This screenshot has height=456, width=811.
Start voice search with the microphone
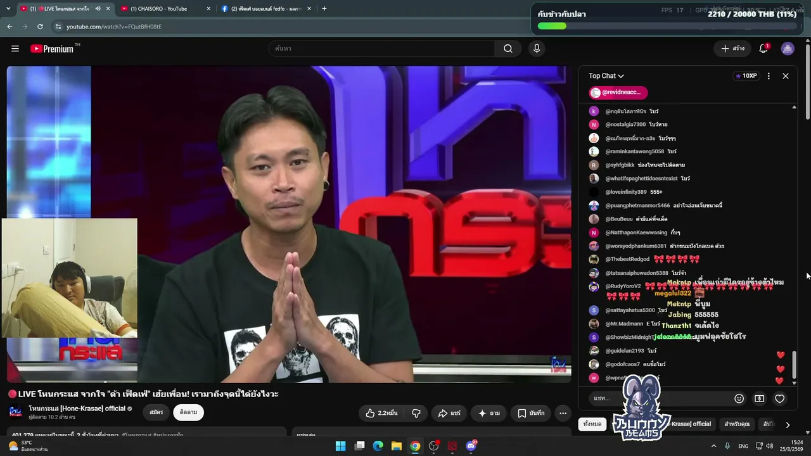pos(537,49)
